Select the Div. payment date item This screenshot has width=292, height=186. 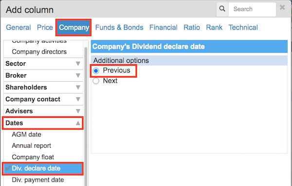[x=38, y=180]
